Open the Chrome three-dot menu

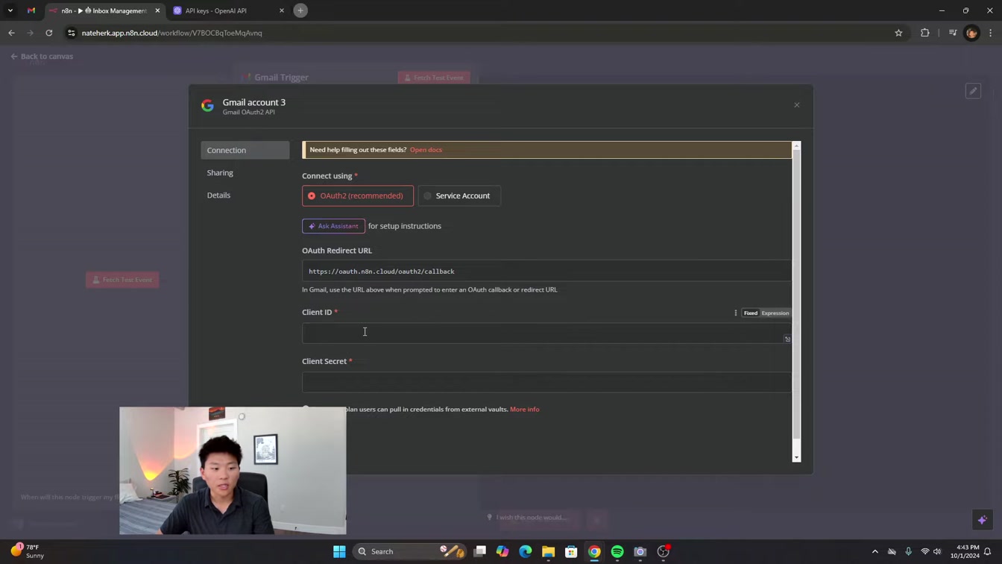coord(991,33)
